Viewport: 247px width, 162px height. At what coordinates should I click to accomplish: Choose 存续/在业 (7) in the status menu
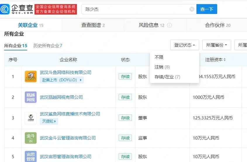(x=167, y=77)
